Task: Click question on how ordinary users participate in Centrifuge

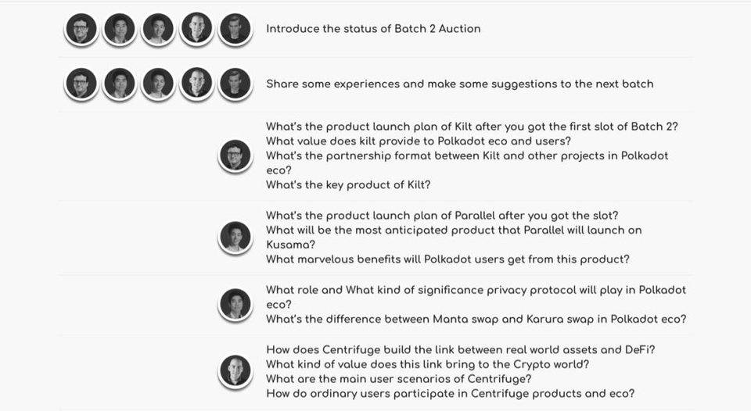Action: coord(451,394)
